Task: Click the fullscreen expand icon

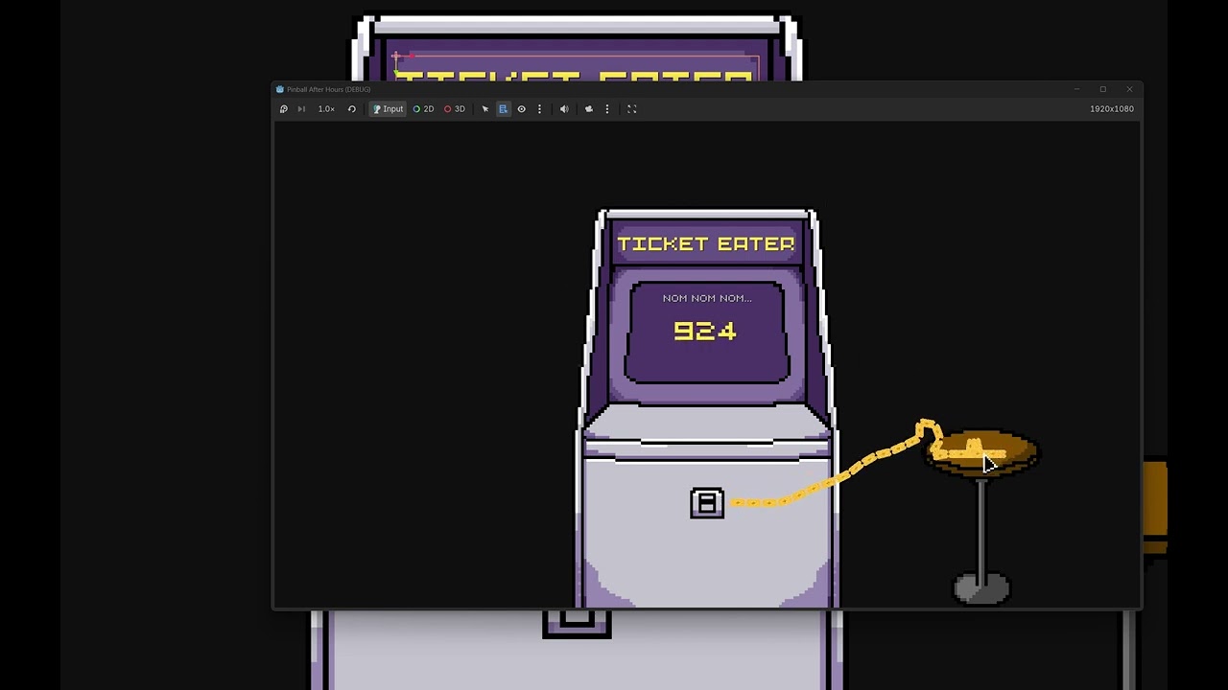Action: tap(632, 109)
